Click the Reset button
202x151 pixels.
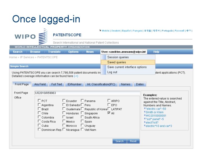pyautogui.click(x=133, y=141)
